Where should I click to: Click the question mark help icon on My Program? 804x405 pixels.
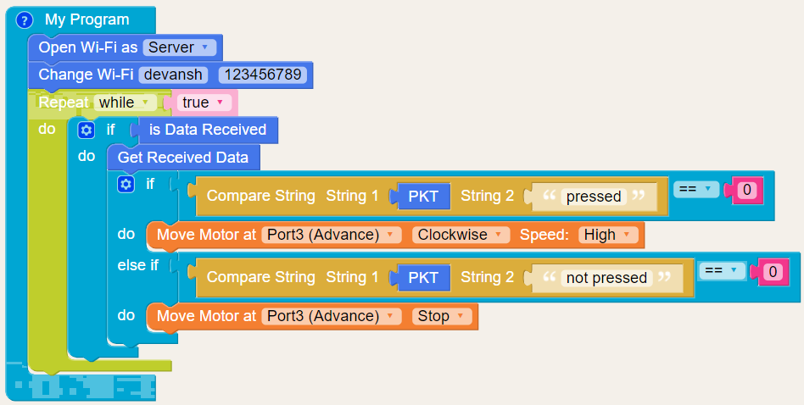point(25,19)
